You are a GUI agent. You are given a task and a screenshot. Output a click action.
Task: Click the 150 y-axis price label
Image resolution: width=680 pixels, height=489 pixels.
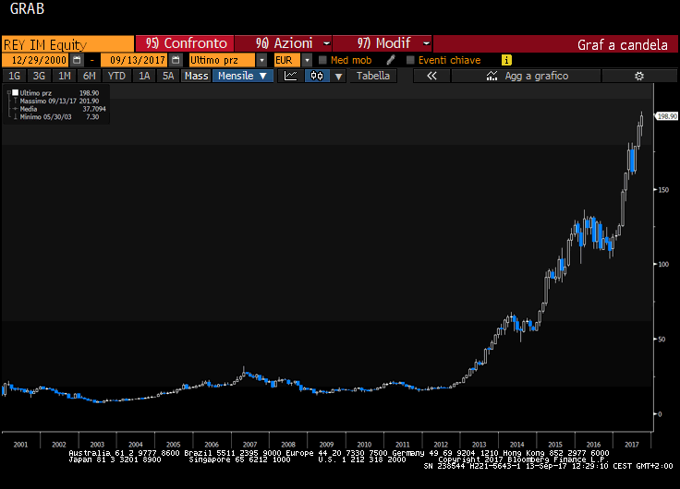pos(663,190)
